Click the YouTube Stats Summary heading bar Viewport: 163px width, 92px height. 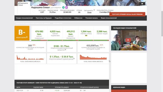point(62,83)
